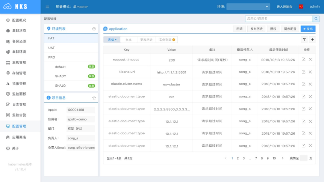The image size is (324, 182).
Task: Select the FAT environment
Action: [x=71, y=38]
